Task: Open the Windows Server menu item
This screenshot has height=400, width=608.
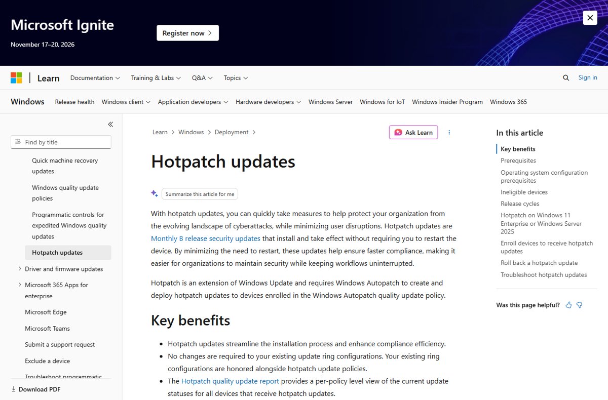Action: click(330, 102)
